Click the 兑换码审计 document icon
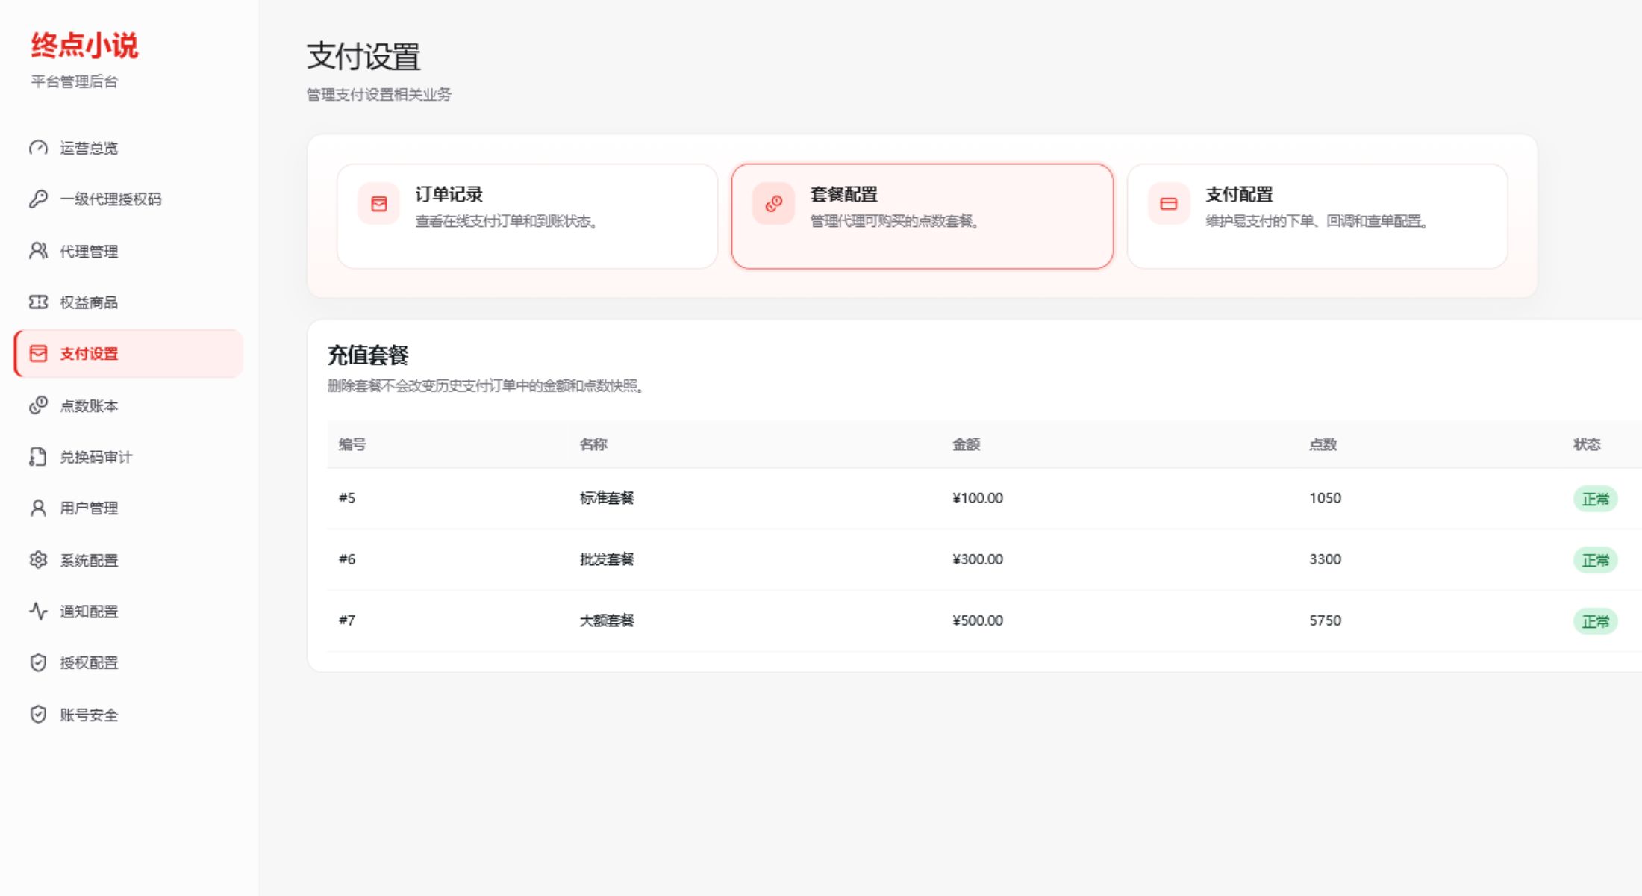 click(x=38, y=457)
